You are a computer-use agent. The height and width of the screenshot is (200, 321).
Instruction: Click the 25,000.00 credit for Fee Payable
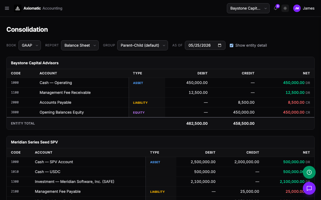[x=249, y=191]
